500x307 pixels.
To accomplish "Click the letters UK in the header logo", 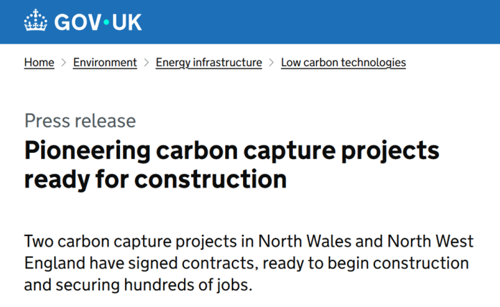I will [126, 22].
